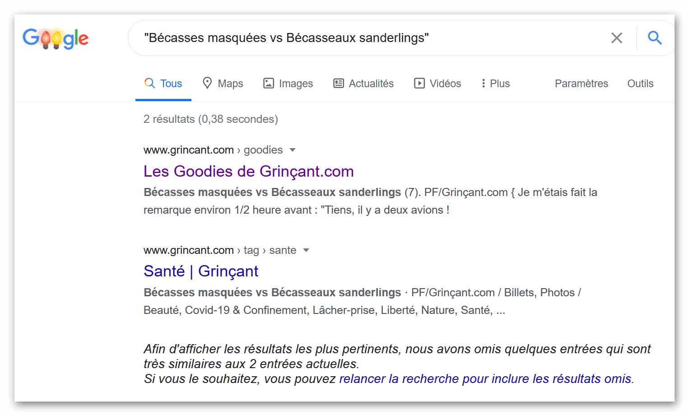689x416 pixels.
Task: Click the Vidéos play icon
Action: (419, 83)
